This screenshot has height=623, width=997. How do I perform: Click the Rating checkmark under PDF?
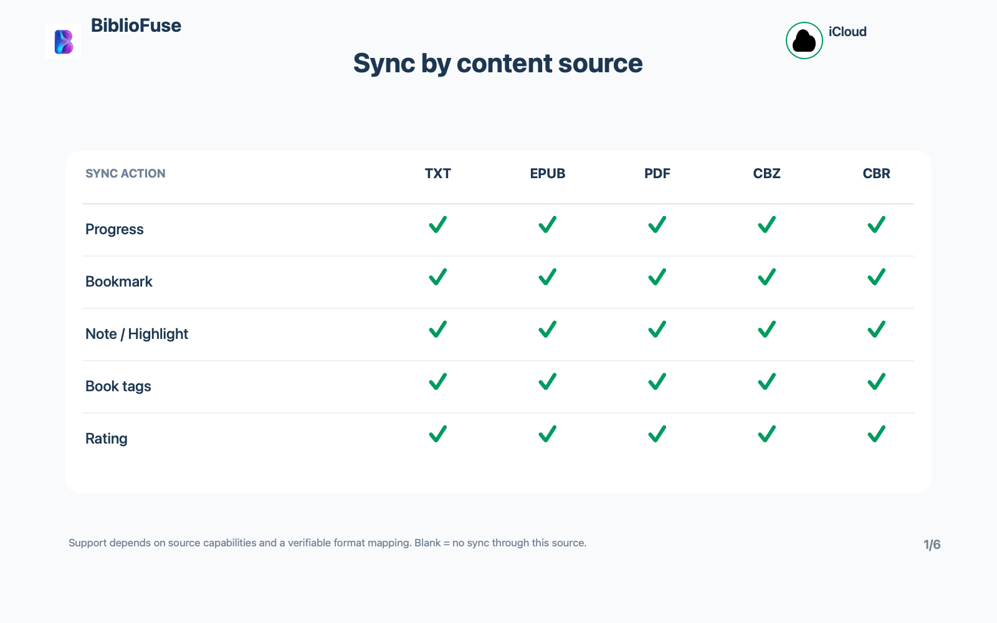tap(657, 434)
